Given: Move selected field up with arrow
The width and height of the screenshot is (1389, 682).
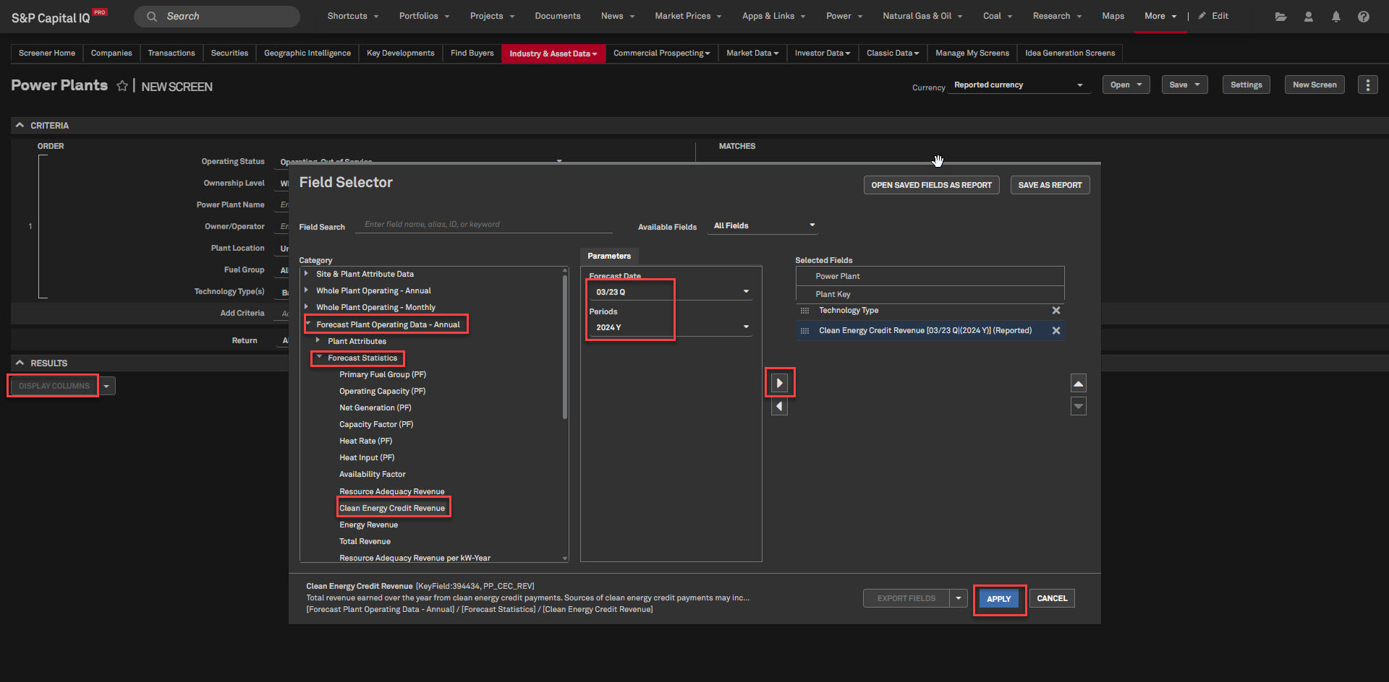Looking at the screenshot, I should [1078, 384].
